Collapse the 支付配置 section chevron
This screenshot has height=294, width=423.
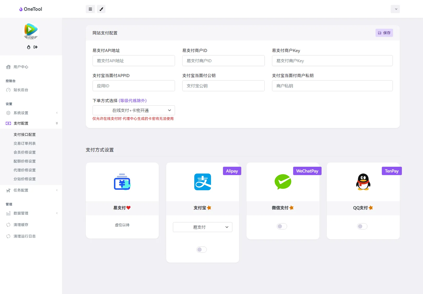[x=57, y=123]
